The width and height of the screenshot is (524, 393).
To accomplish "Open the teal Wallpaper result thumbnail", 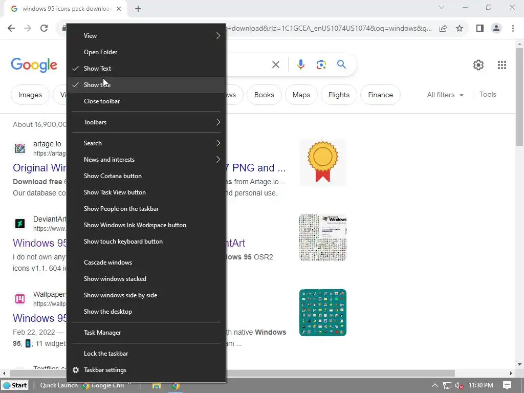I will (x=323, y=313).
